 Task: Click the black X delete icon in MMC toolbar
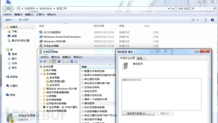(59, 61)
